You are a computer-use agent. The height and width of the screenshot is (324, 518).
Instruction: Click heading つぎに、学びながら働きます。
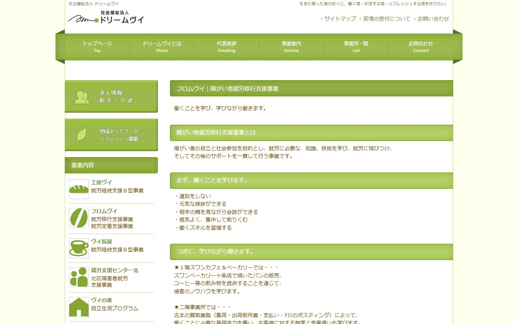click(312, 252)
